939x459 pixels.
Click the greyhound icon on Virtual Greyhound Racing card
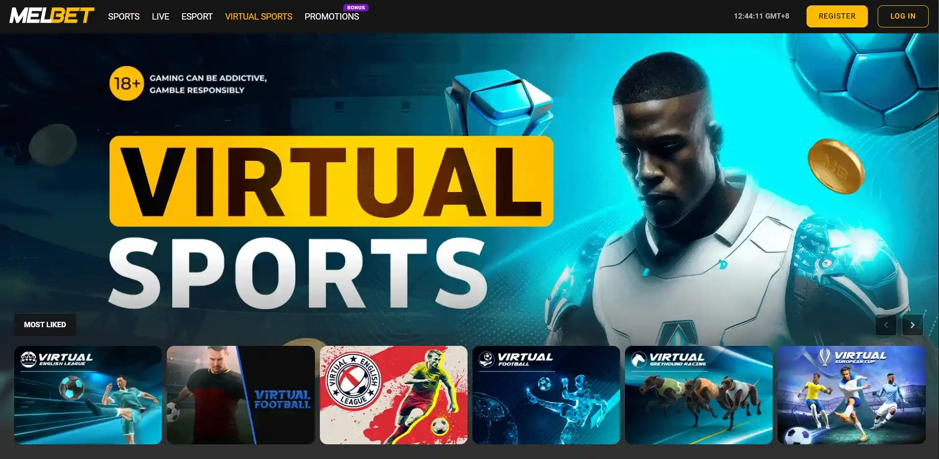point(638,360)
